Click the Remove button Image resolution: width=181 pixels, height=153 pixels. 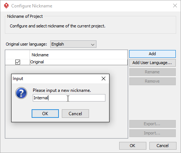click(x=152, y=81)
